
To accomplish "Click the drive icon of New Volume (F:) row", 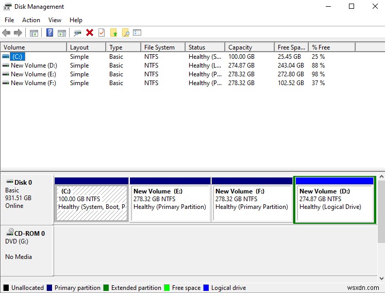I will 6,83.
